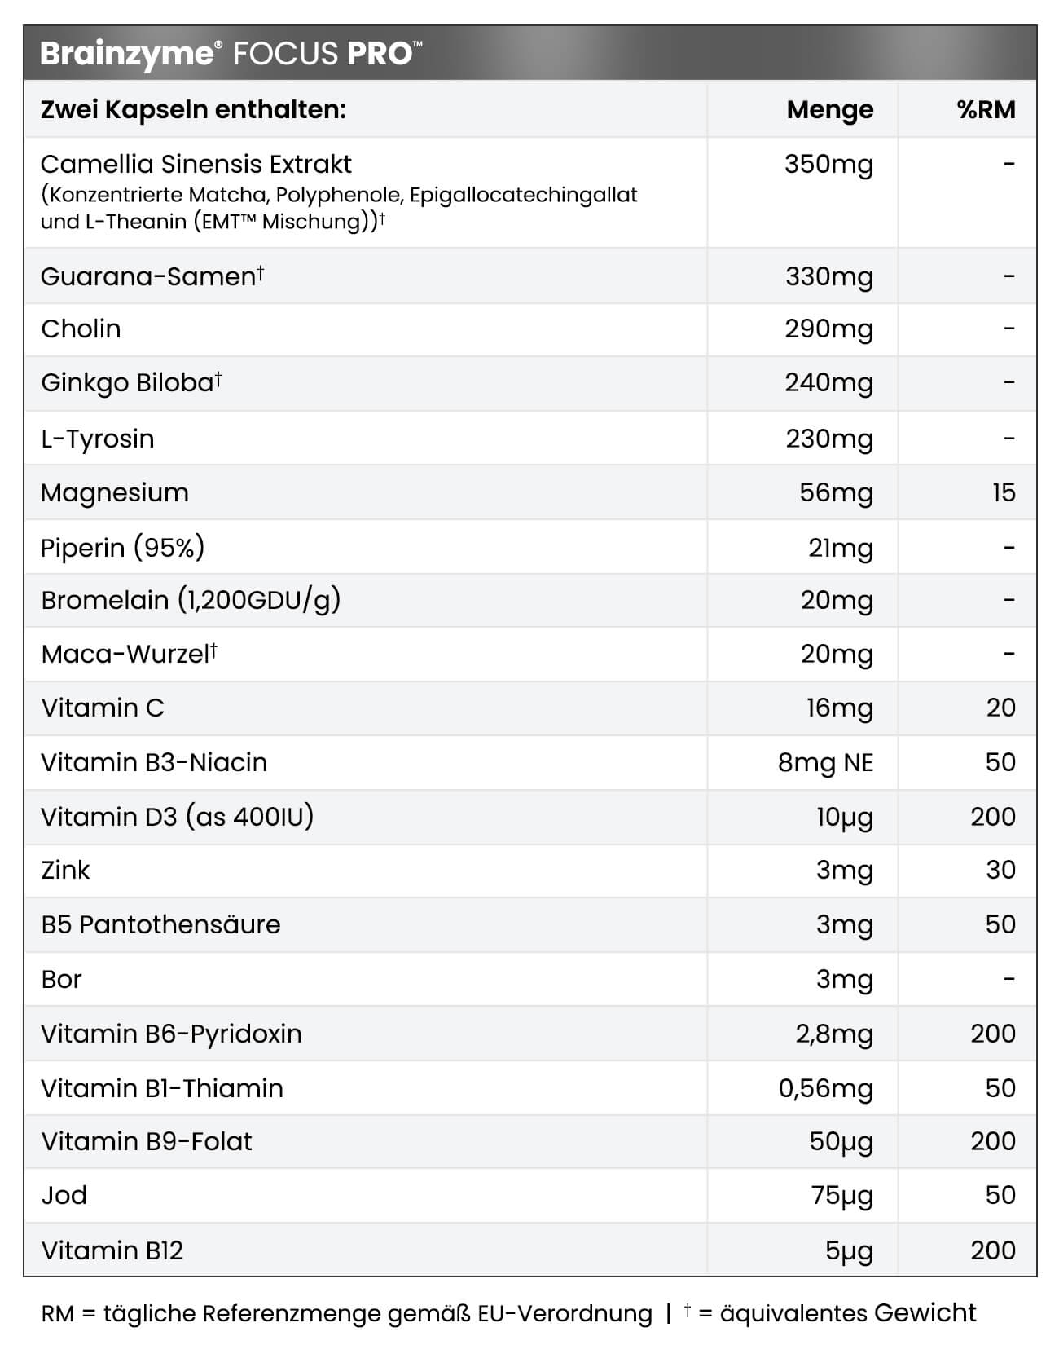Click the RM footnote text below table
The image size is (1059, 1345).
[346, 1313]
